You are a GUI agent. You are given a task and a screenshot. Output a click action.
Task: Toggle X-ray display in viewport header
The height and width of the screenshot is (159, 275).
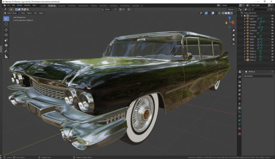click(220, 13)
